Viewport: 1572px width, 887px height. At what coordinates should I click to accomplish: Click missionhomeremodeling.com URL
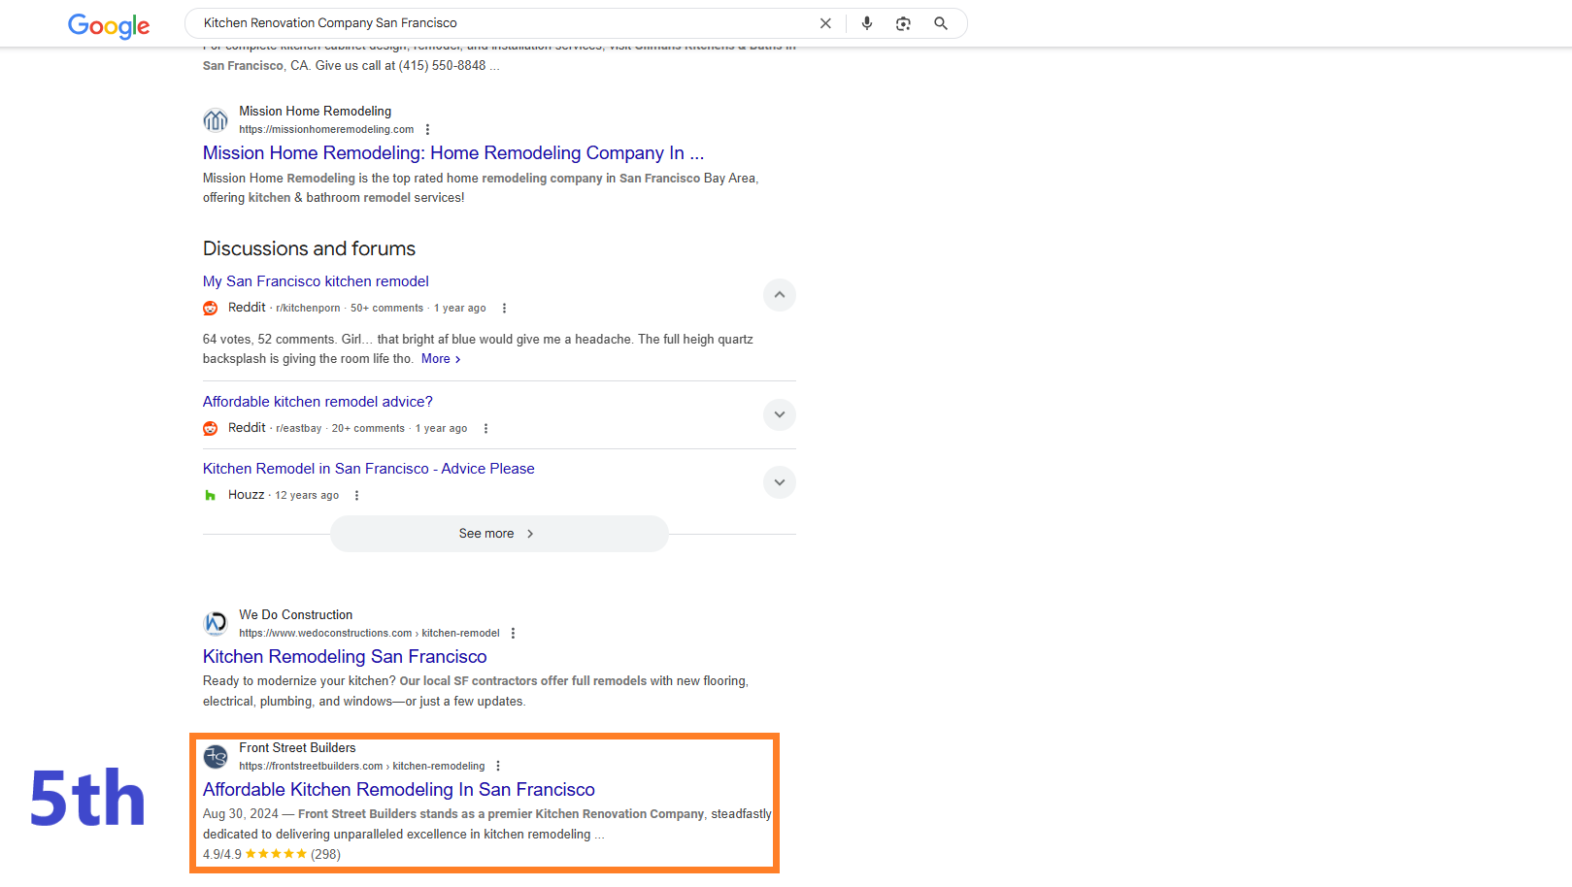326,129
